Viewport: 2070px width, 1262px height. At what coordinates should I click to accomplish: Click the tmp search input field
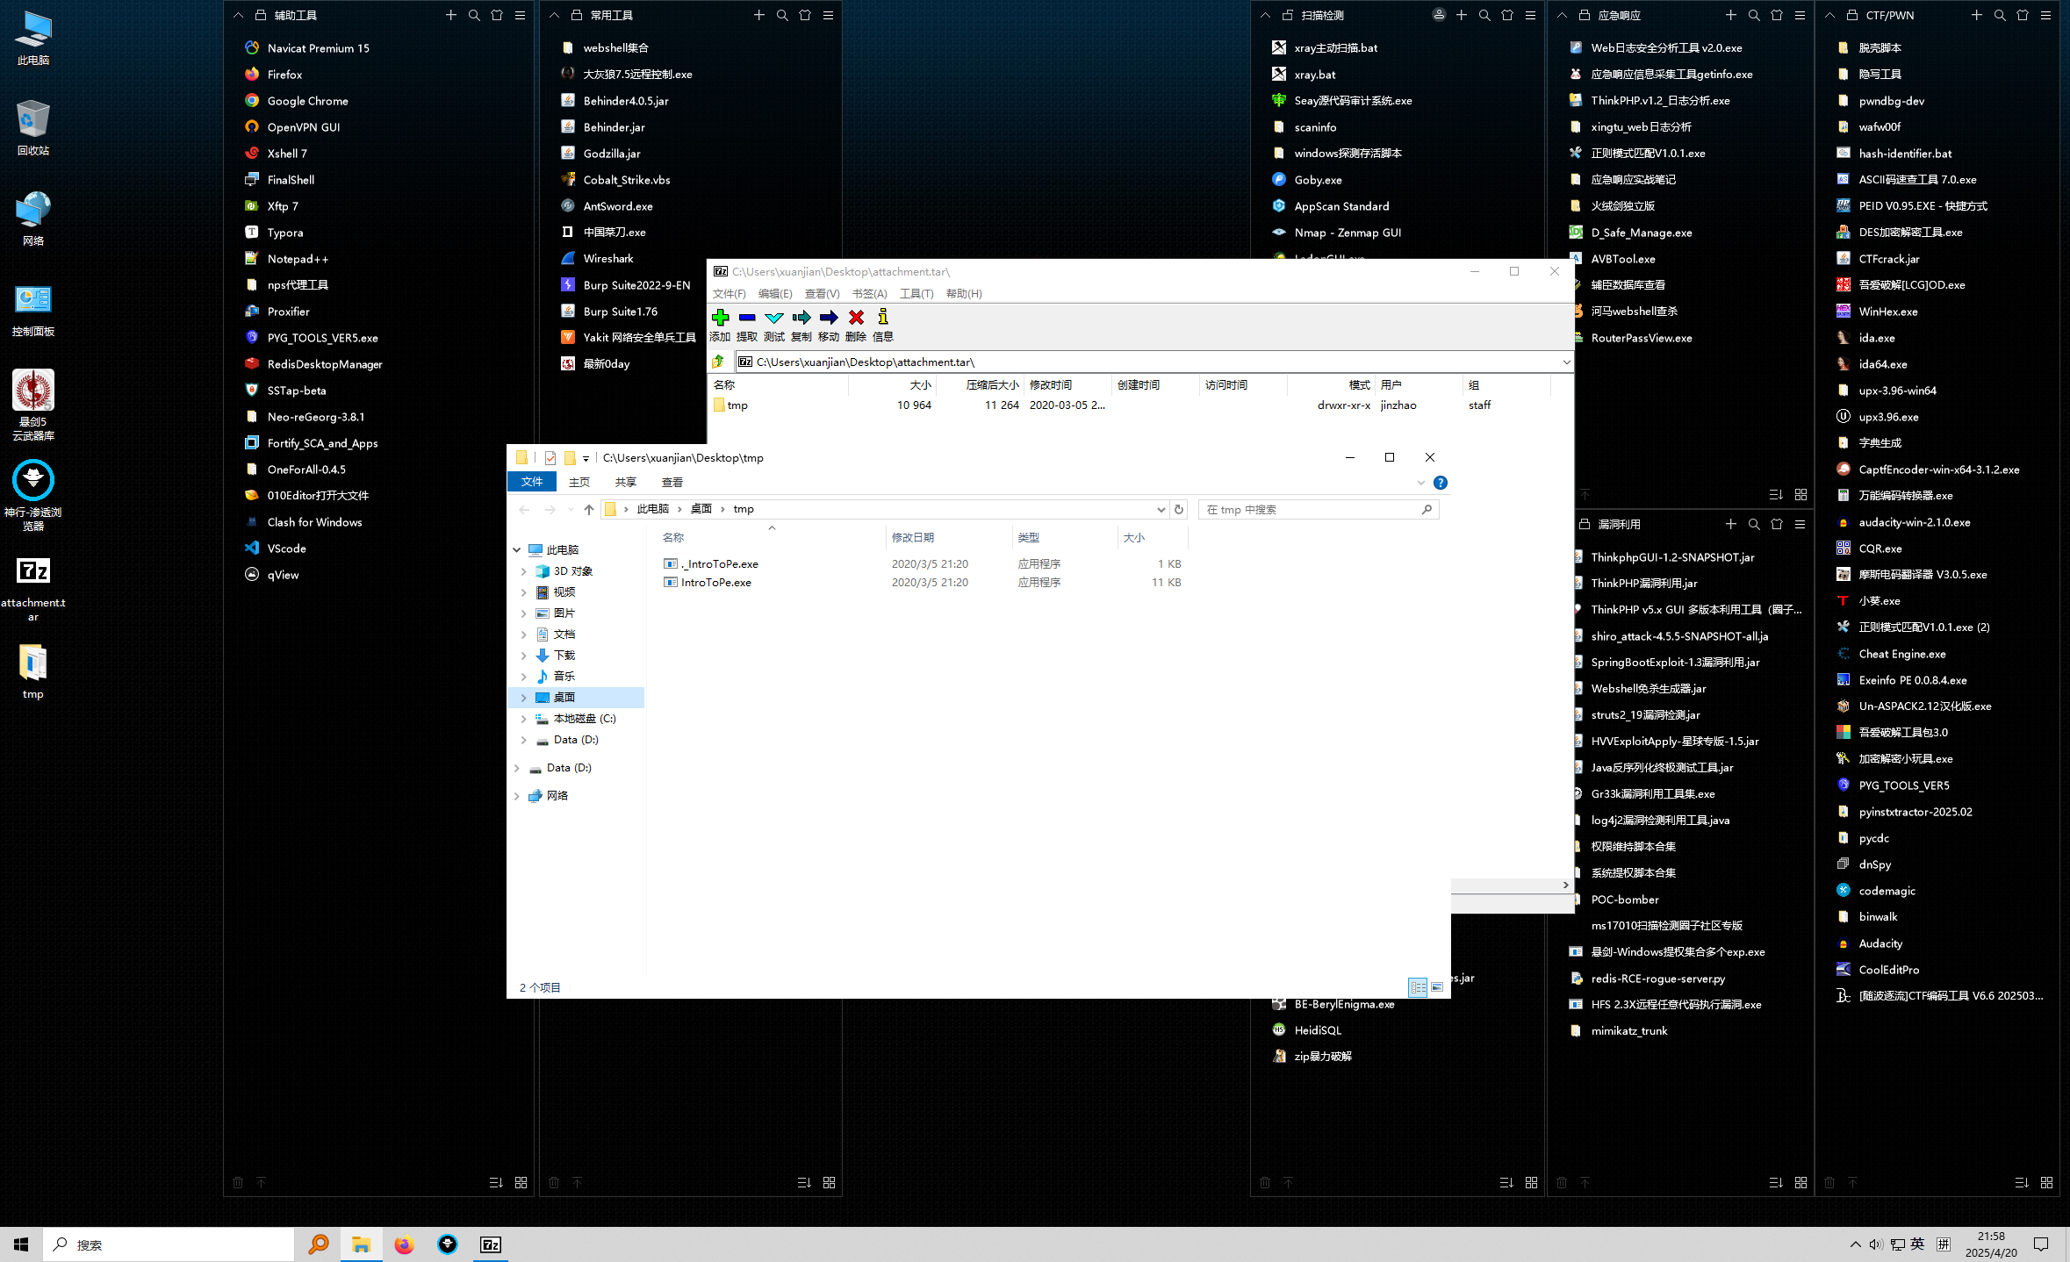point(1319,509)
